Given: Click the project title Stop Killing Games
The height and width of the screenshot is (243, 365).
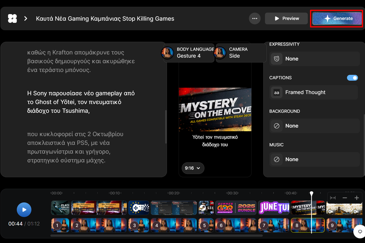Looking at the screenshot, I should [x=105, y=18].
